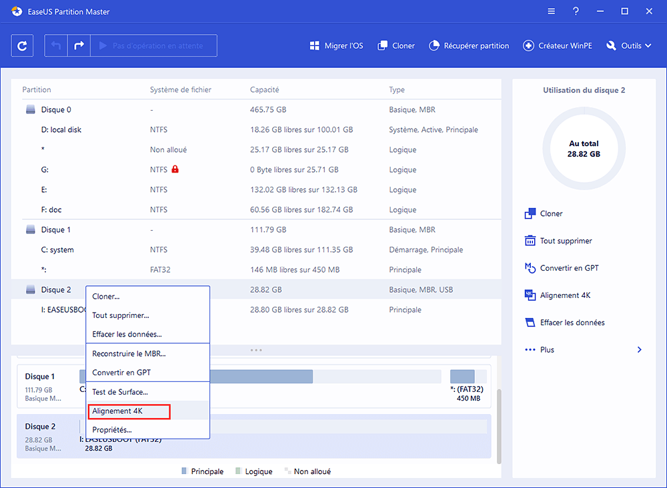Click the Effacer les données side icon

pos(530,322)
